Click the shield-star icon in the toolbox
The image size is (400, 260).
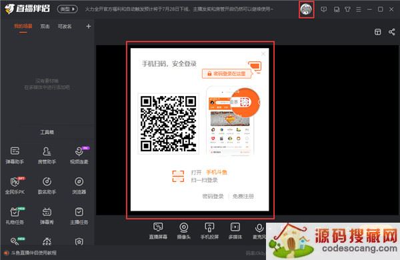coord(79,241)
